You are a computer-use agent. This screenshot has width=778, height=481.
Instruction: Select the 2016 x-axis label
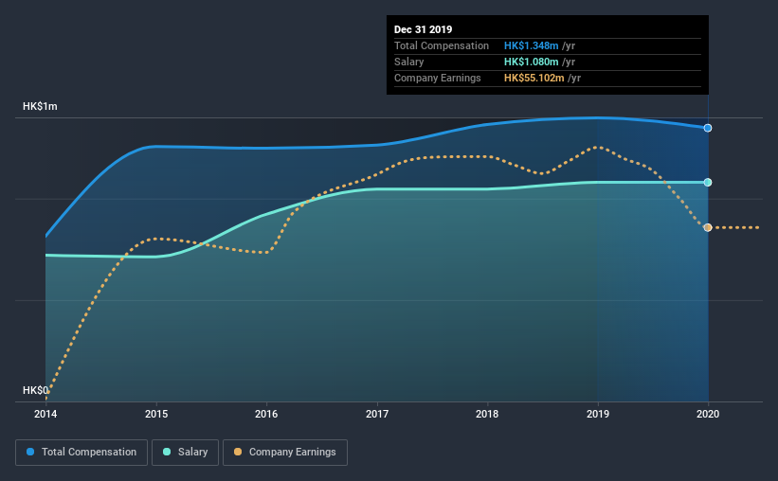click(266, 414)
